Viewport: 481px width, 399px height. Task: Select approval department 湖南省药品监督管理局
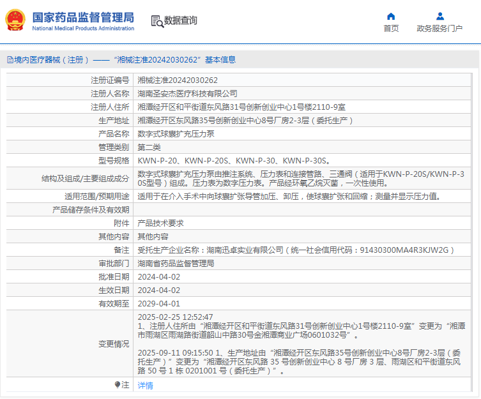(176, 264)
